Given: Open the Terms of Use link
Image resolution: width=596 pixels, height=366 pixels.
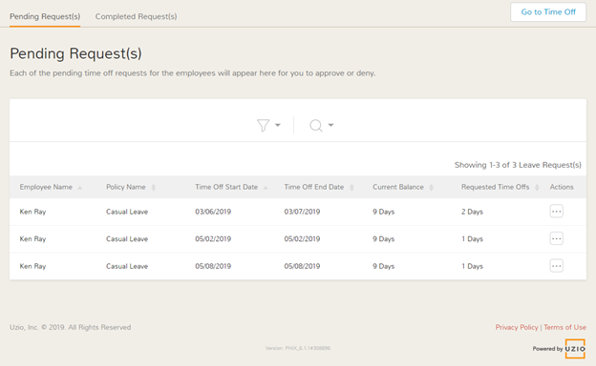Looking at the screenshot, I should click(564, 327).
